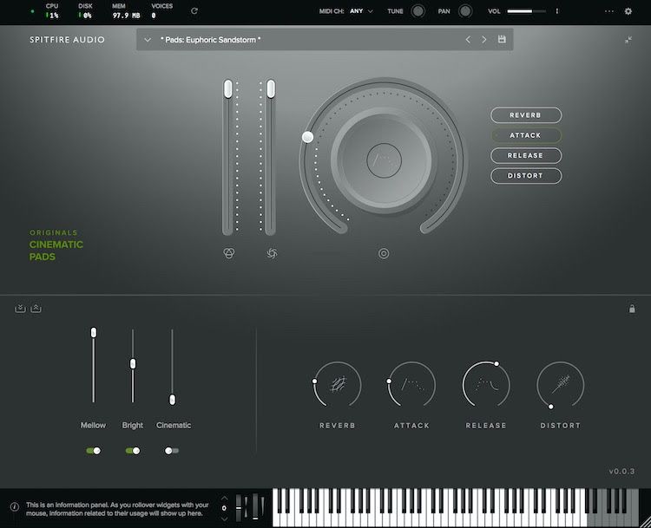Select the REVERB control button
The image size is (651, 528).
[526, 115]
